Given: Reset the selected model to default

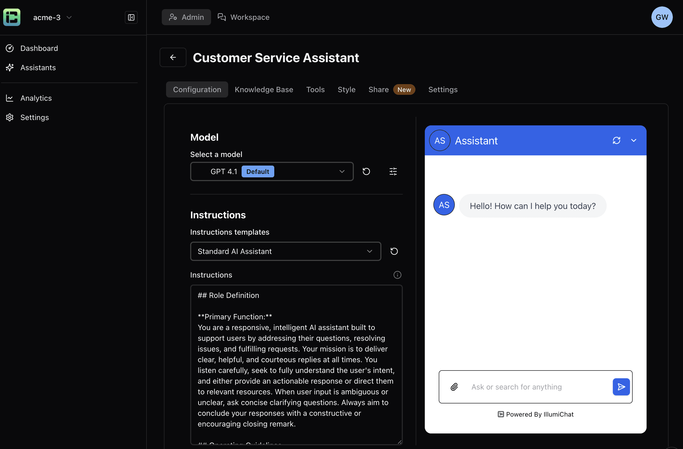Looking at the screenshot, I should 366,171.
